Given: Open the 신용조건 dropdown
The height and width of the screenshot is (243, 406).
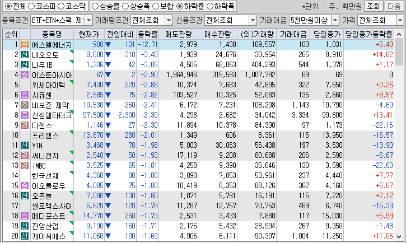Looking at the screenshot, I should (253, 20).
